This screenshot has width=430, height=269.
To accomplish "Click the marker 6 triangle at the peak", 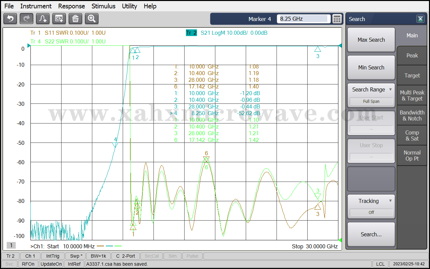I will tap(207, 159).
